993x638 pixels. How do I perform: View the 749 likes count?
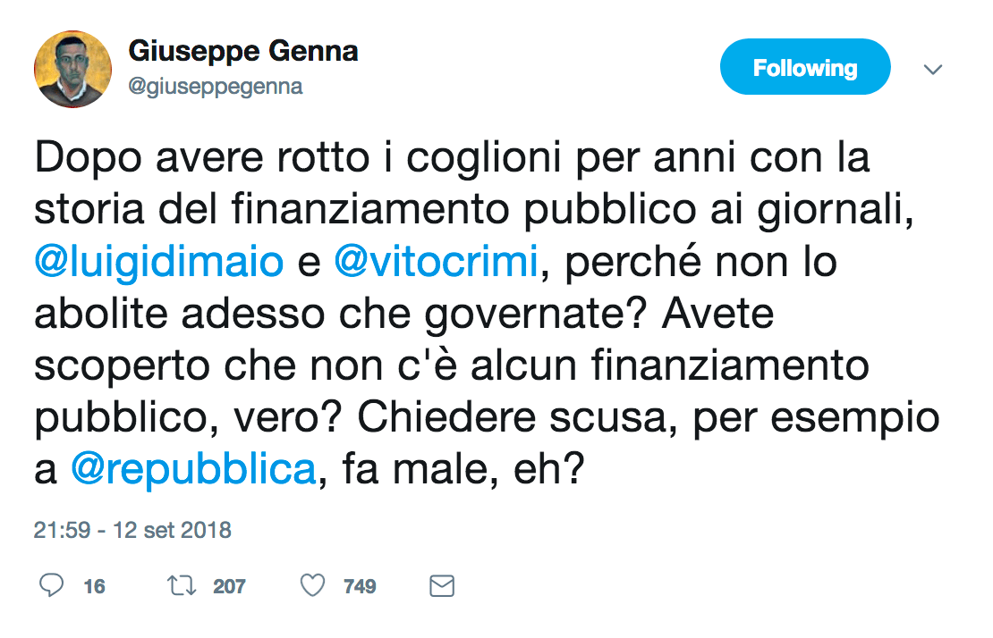[360, 587]
